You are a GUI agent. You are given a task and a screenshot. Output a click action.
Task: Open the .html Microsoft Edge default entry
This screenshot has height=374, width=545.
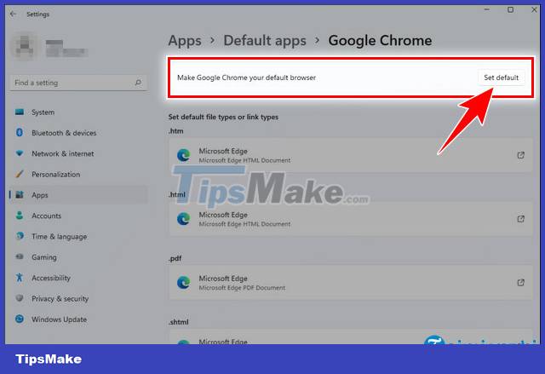(350, 219)
